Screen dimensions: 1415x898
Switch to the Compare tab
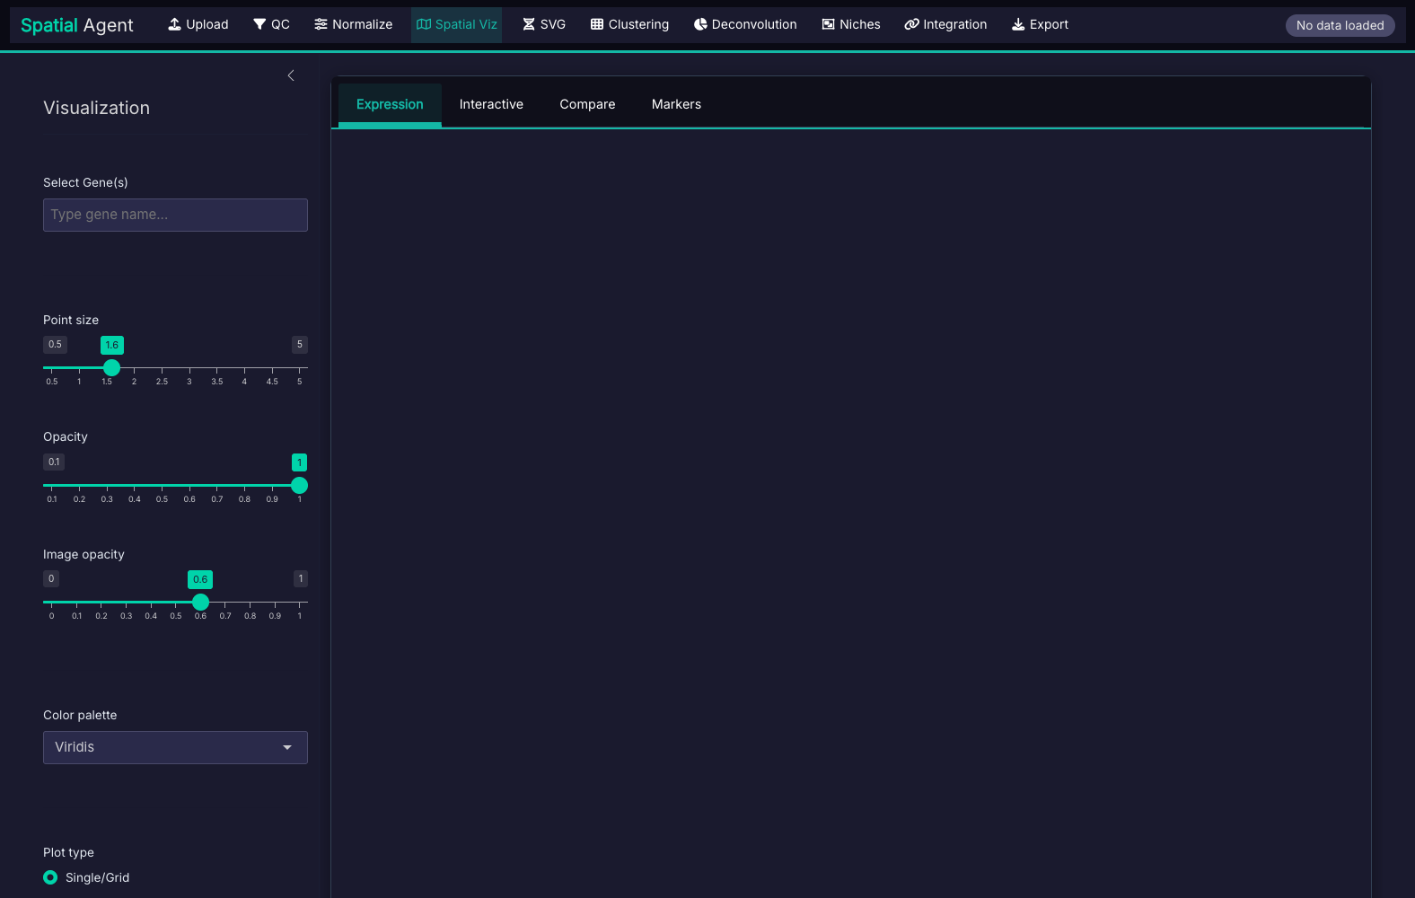[x=587, y=104]
